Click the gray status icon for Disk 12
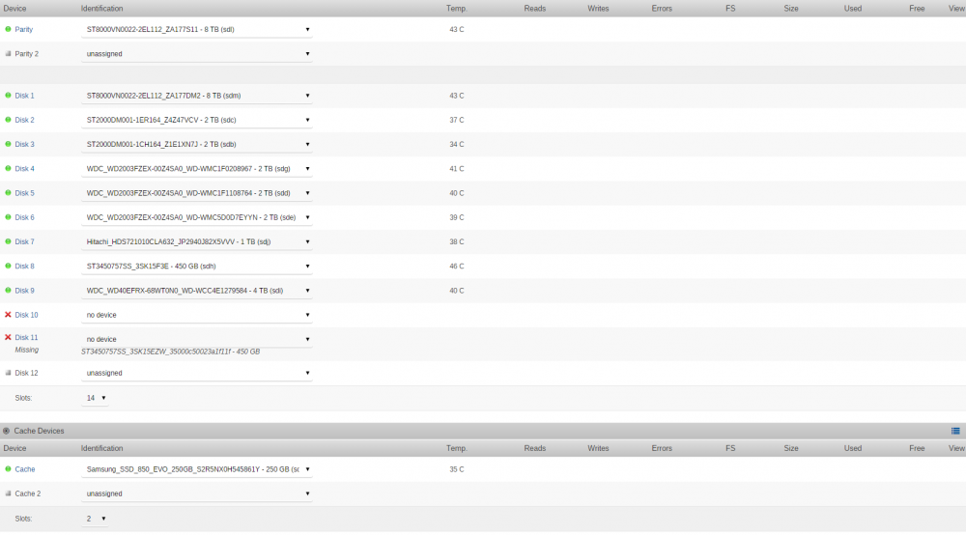The height and width of the screenshot is (535, 966). click(8, 373)
